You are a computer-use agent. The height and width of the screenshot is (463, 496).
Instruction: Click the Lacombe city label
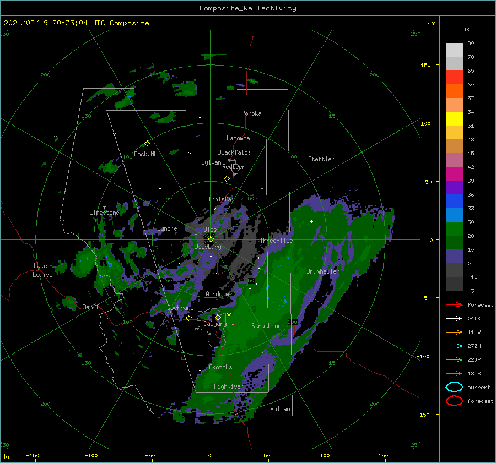(x=238, y=138)
